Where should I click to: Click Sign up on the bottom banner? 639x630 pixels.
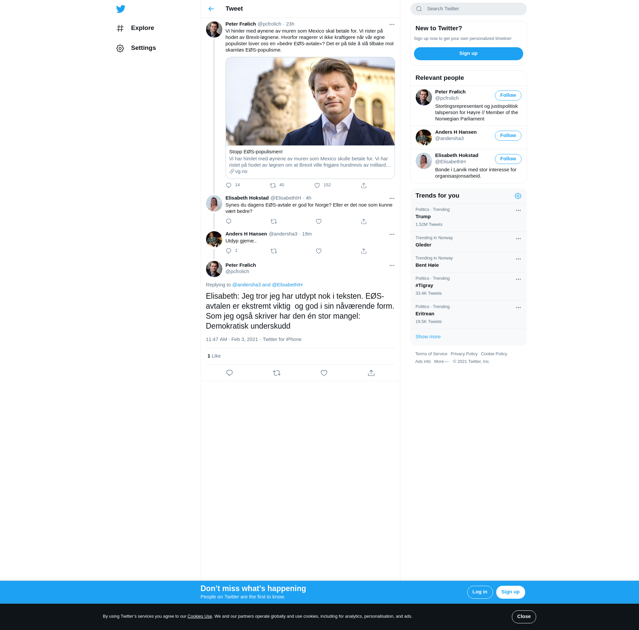(x=510, y=592)
